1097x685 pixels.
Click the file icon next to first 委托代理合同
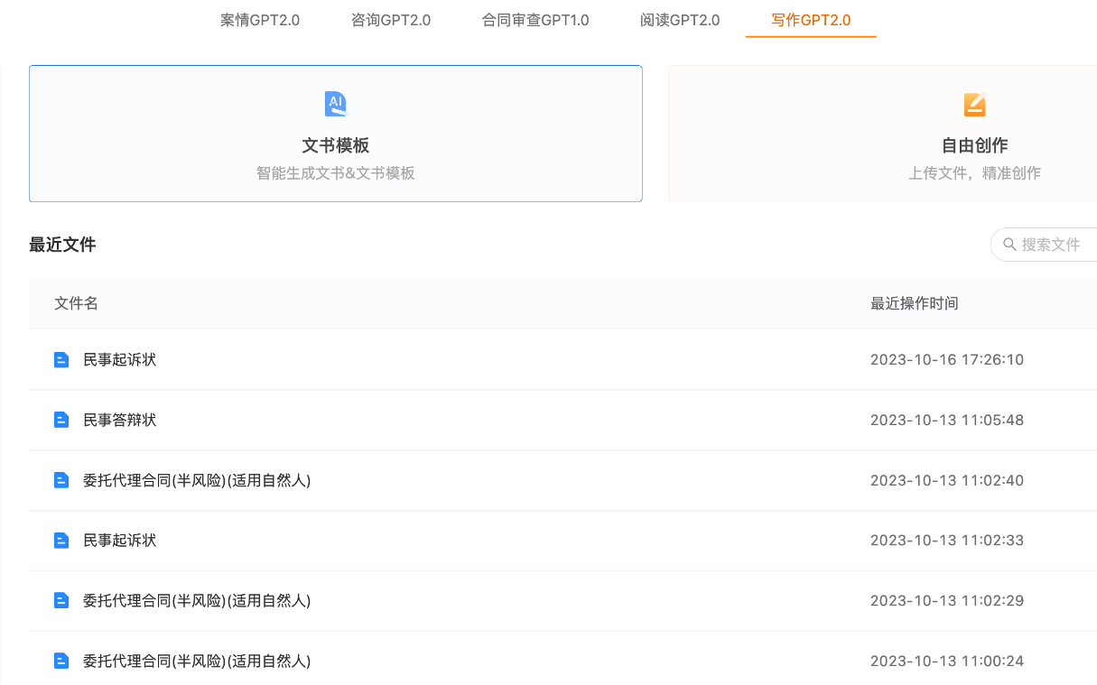point(60,479)
